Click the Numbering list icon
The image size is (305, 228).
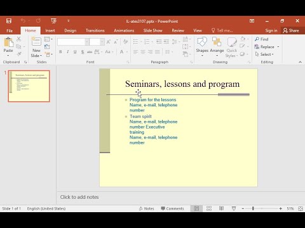pos(147,42)
